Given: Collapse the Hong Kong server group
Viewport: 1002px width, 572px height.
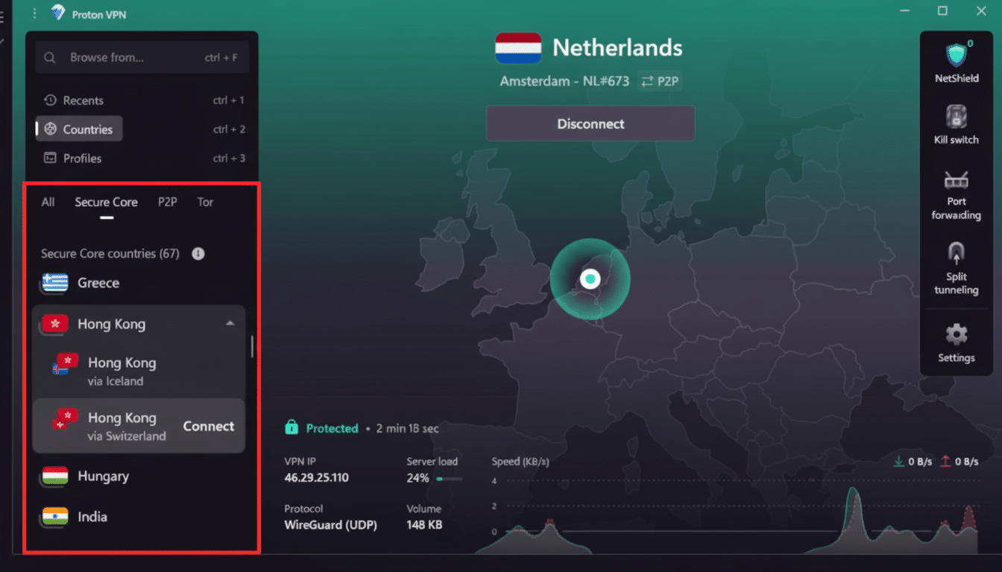Looking at the screenshot, I should point(230,323).
